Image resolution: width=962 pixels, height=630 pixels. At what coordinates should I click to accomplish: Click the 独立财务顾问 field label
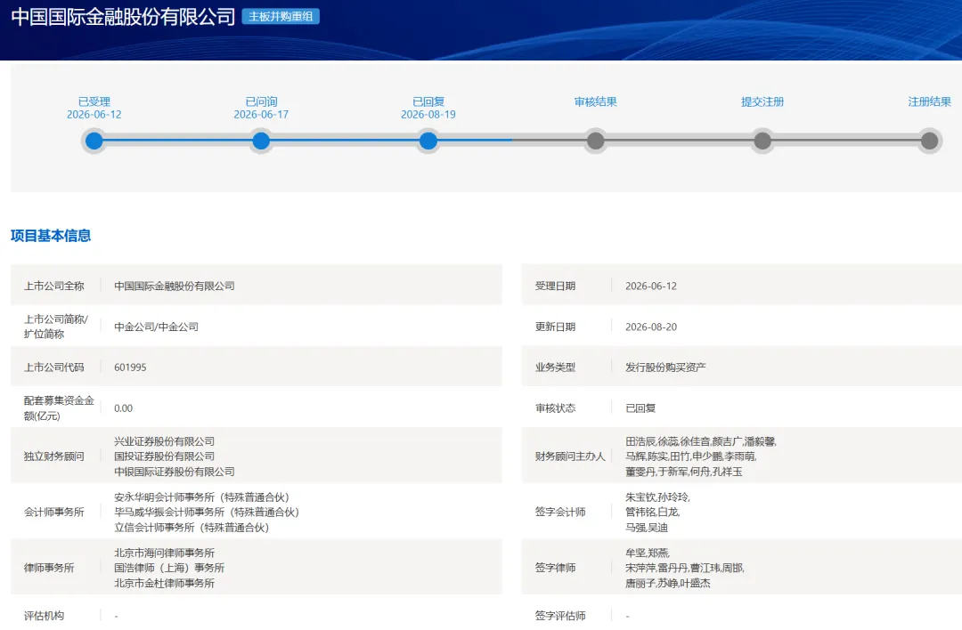tap(54, 456)
